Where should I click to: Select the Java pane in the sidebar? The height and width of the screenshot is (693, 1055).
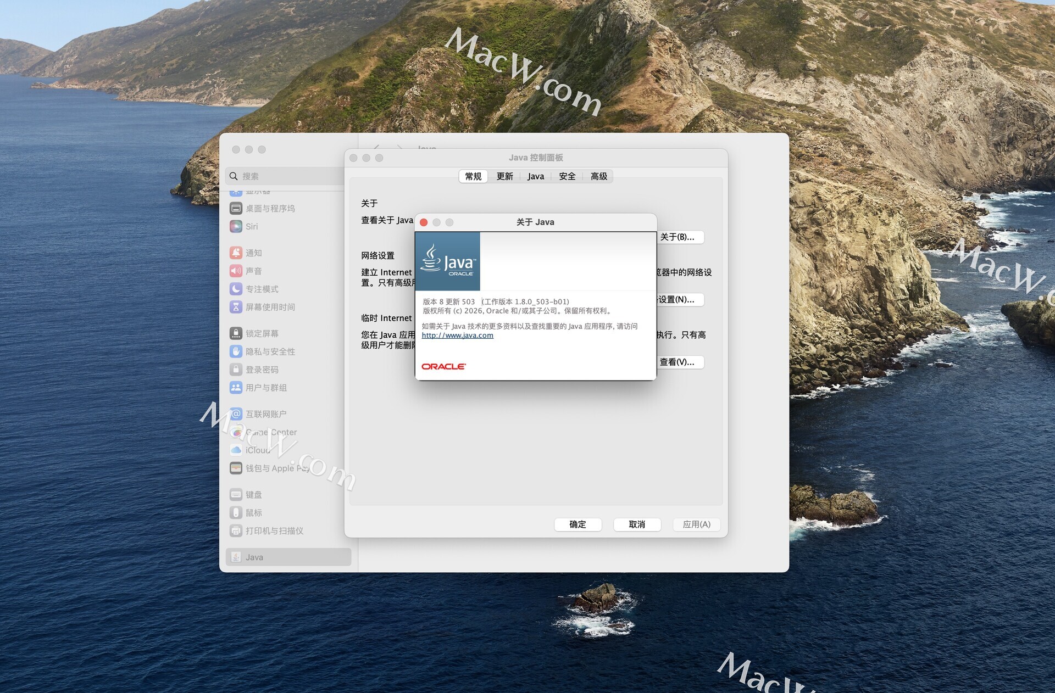pos(288,557)
